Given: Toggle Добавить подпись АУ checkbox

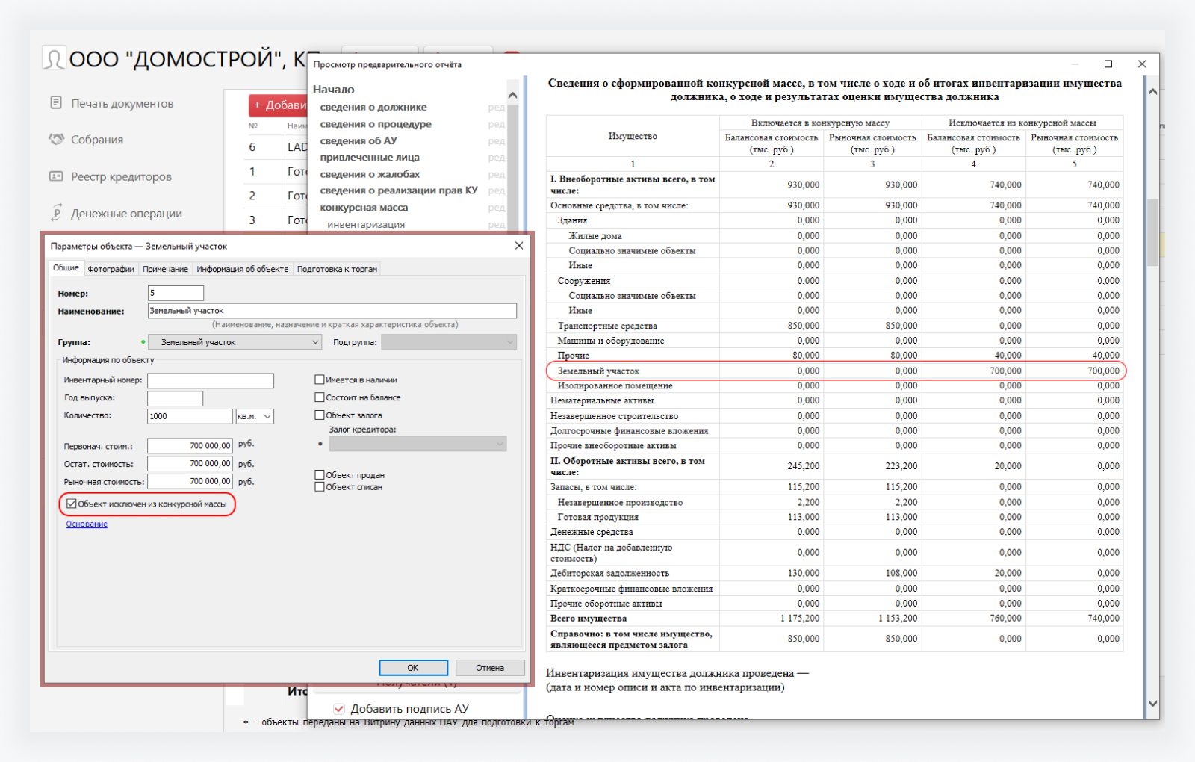Looking at the screenshot, I should point(339,709).
